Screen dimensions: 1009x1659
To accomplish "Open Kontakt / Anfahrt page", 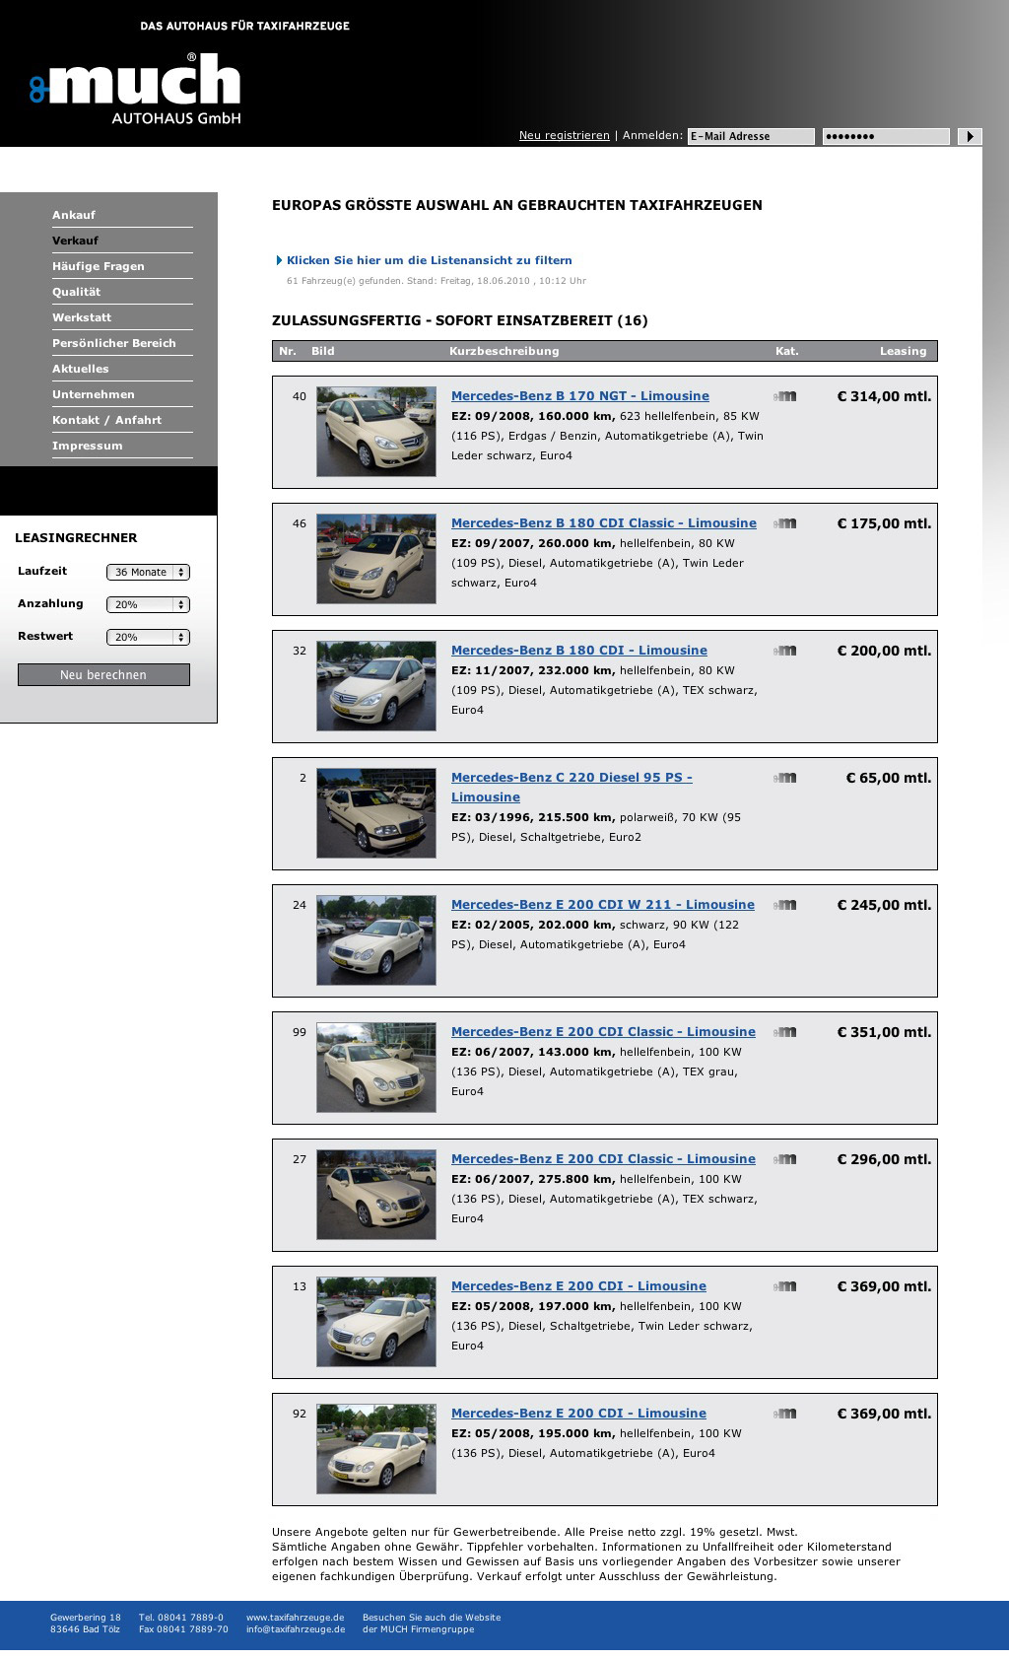I will (106, 420).
